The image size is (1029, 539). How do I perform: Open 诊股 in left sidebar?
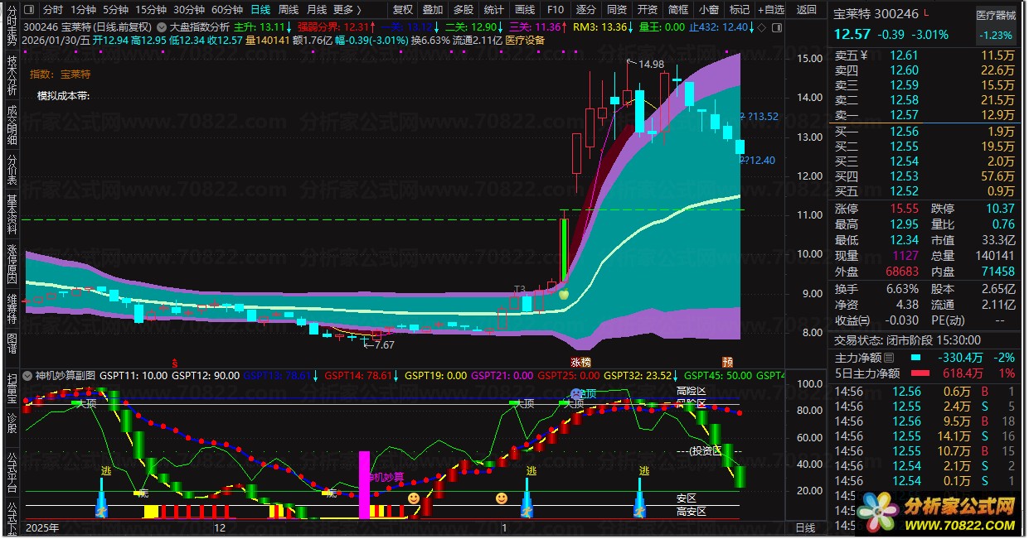coord(12,423)
